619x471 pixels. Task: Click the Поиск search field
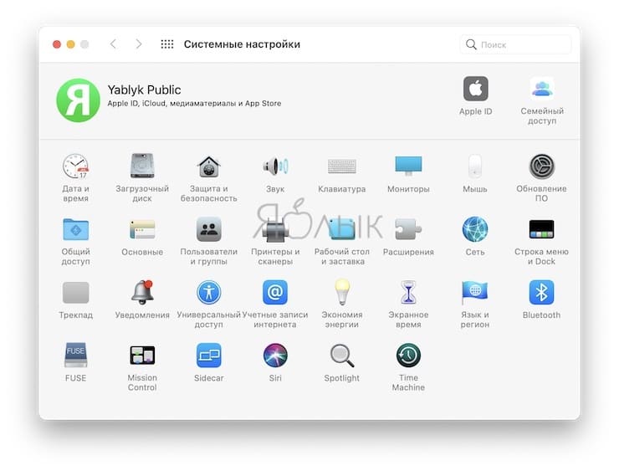coord(515,44)
